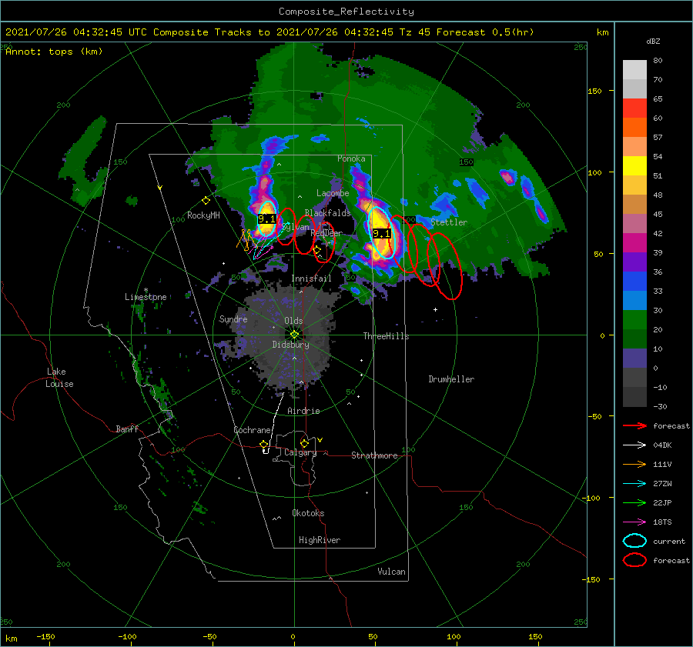Click the ThreeHills label

(386, 336)
